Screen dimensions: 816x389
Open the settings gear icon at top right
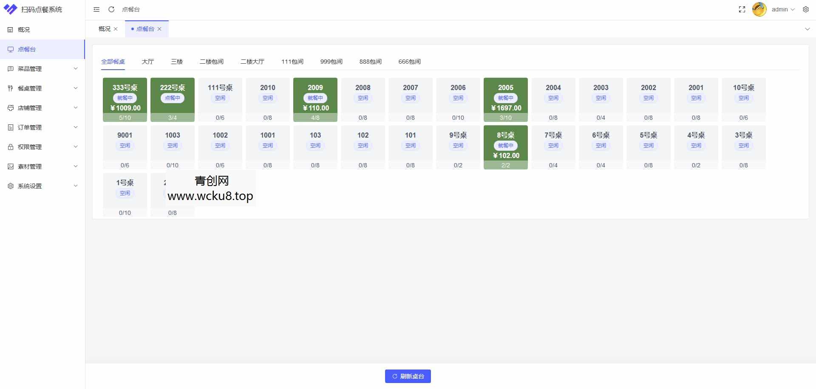point(806,9)
